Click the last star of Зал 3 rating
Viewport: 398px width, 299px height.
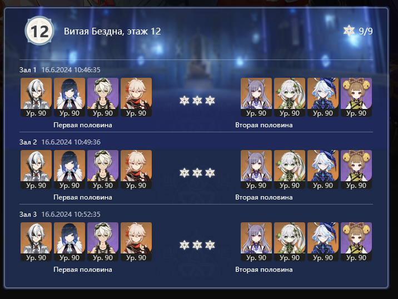(210, 245)
